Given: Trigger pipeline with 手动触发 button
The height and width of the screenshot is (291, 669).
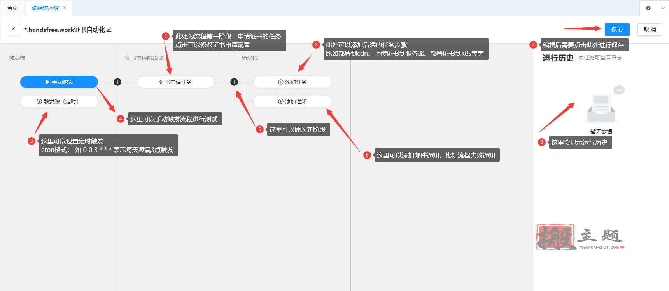Looking at the screenshot, I should coord(59,82).
